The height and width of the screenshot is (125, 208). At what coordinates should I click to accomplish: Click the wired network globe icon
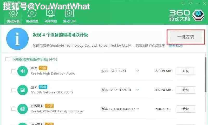tap(23, 109)
